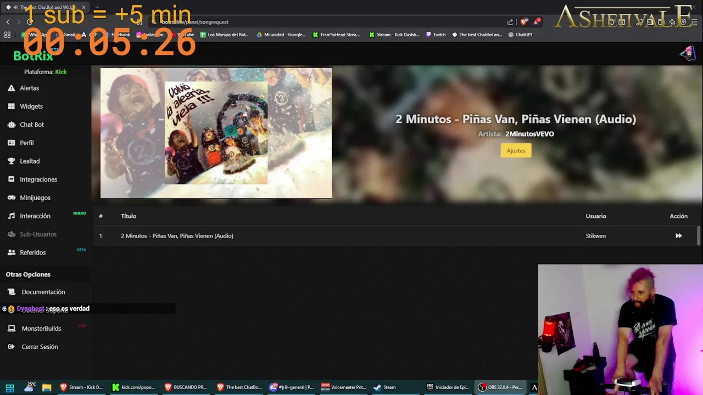Click the share page icon in address bar
703x395 pixels.
(x=510, y=22)
